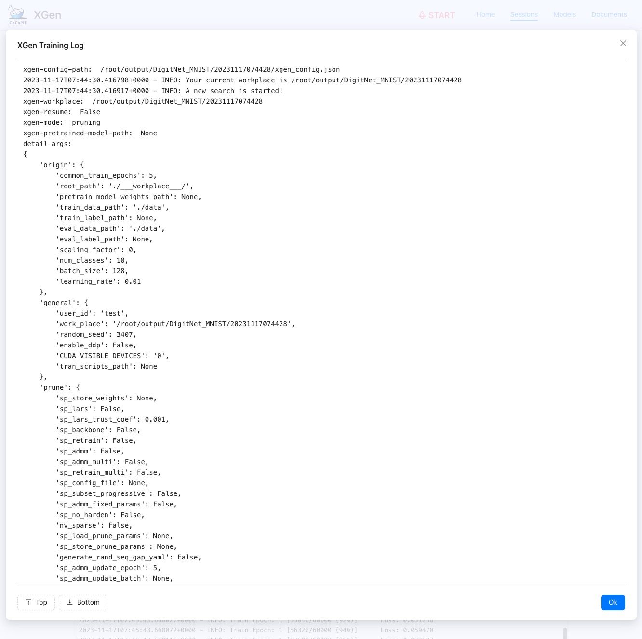Click the 'XGen Training Log' dialog title
The height and width of the screenshot is (639, 642).
[51, 45]
